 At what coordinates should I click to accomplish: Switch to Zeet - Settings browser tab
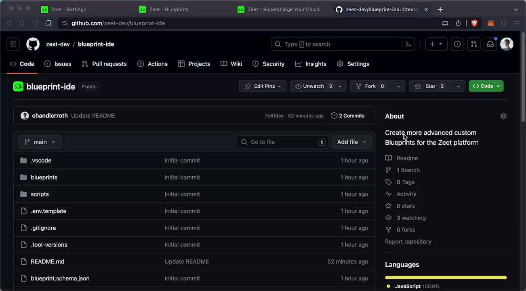(68, 9)
